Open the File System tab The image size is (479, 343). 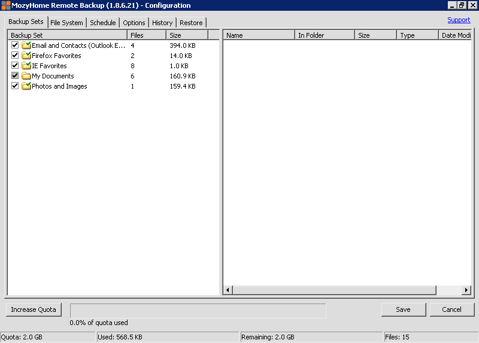click(x=66, y=23)
